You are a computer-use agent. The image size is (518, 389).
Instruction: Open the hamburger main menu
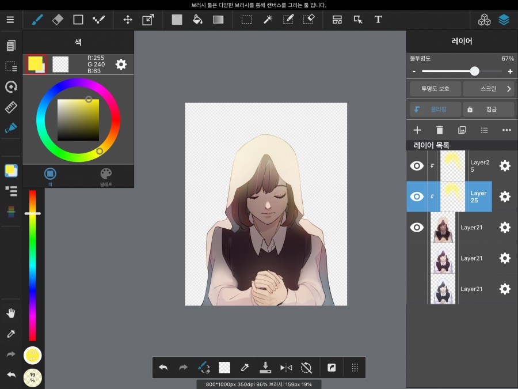coord(10,19)
